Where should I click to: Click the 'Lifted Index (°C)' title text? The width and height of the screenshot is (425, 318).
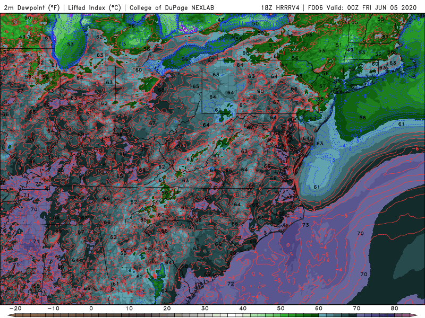coord(95,7)
